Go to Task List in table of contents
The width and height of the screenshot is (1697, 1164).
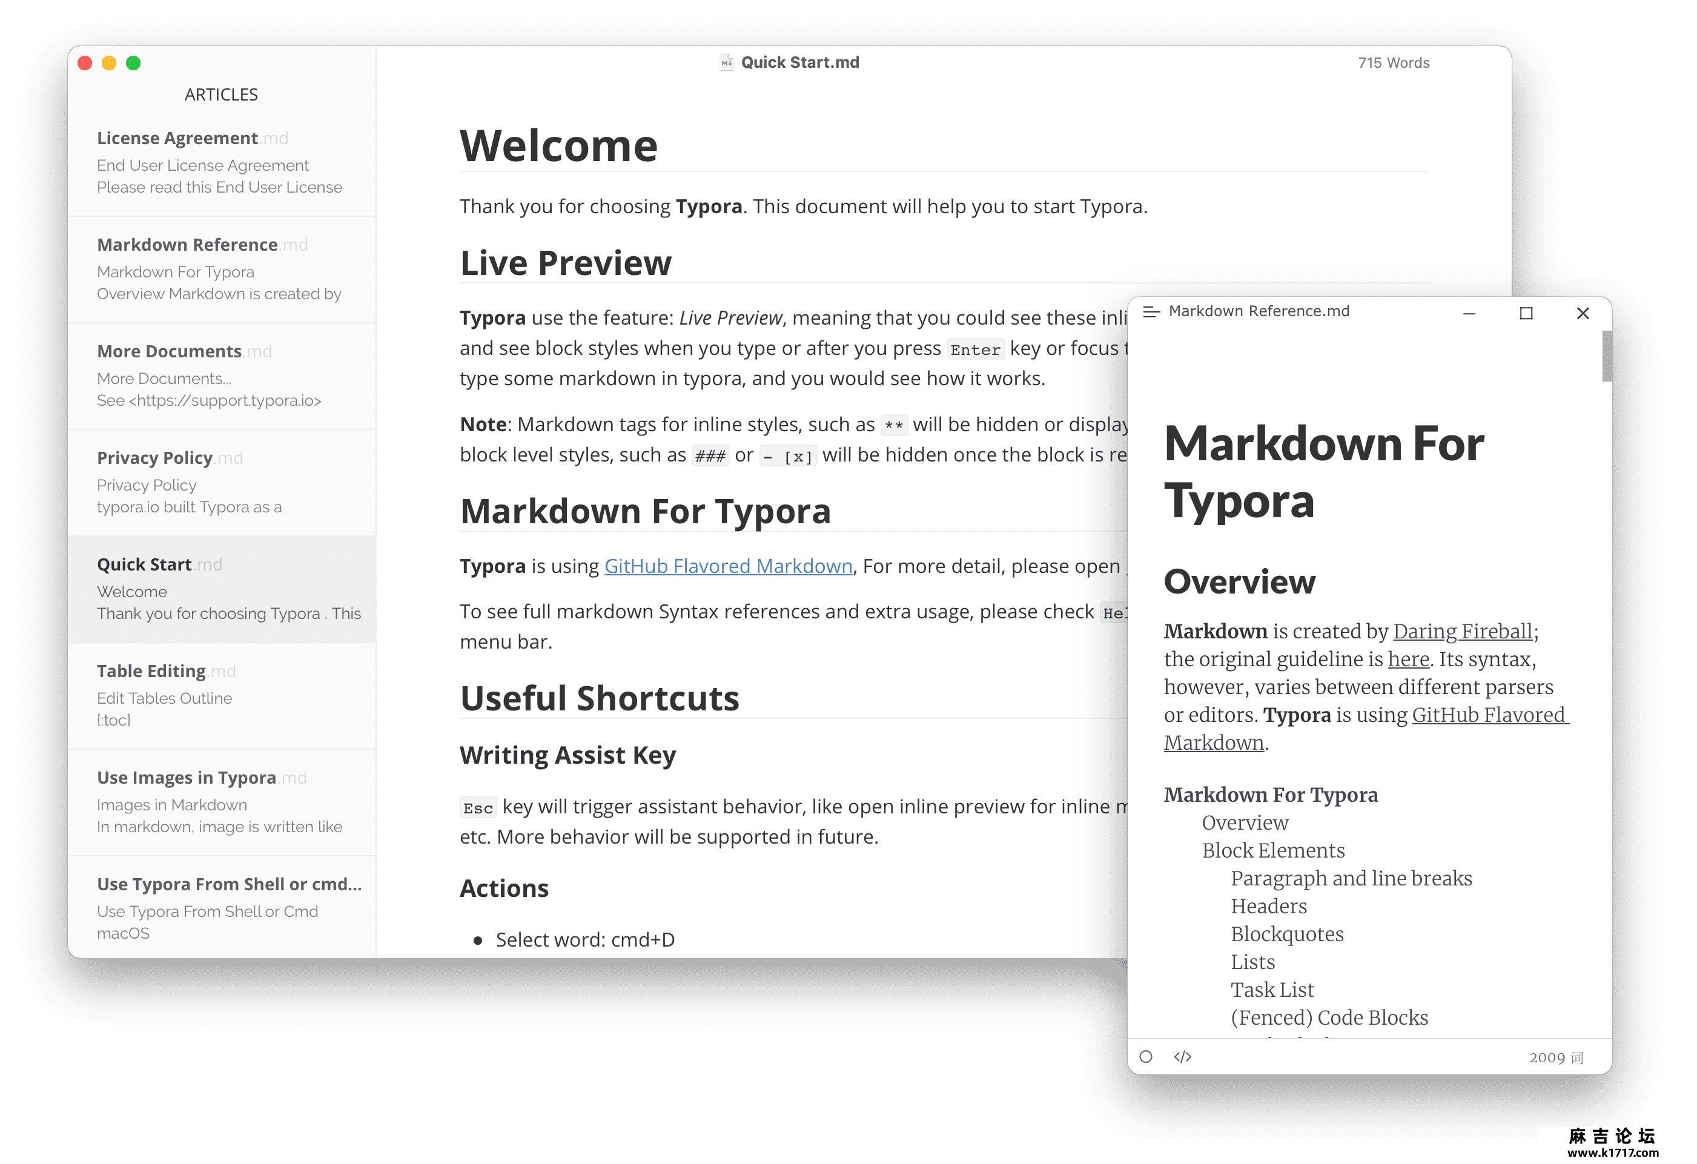pos(1272,990)
